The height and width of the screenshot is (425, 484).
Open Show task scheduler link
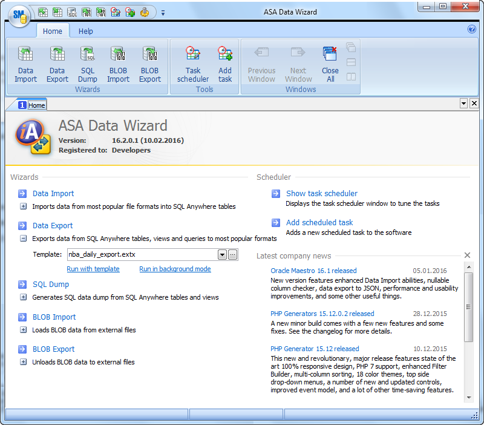coord(322,193)
